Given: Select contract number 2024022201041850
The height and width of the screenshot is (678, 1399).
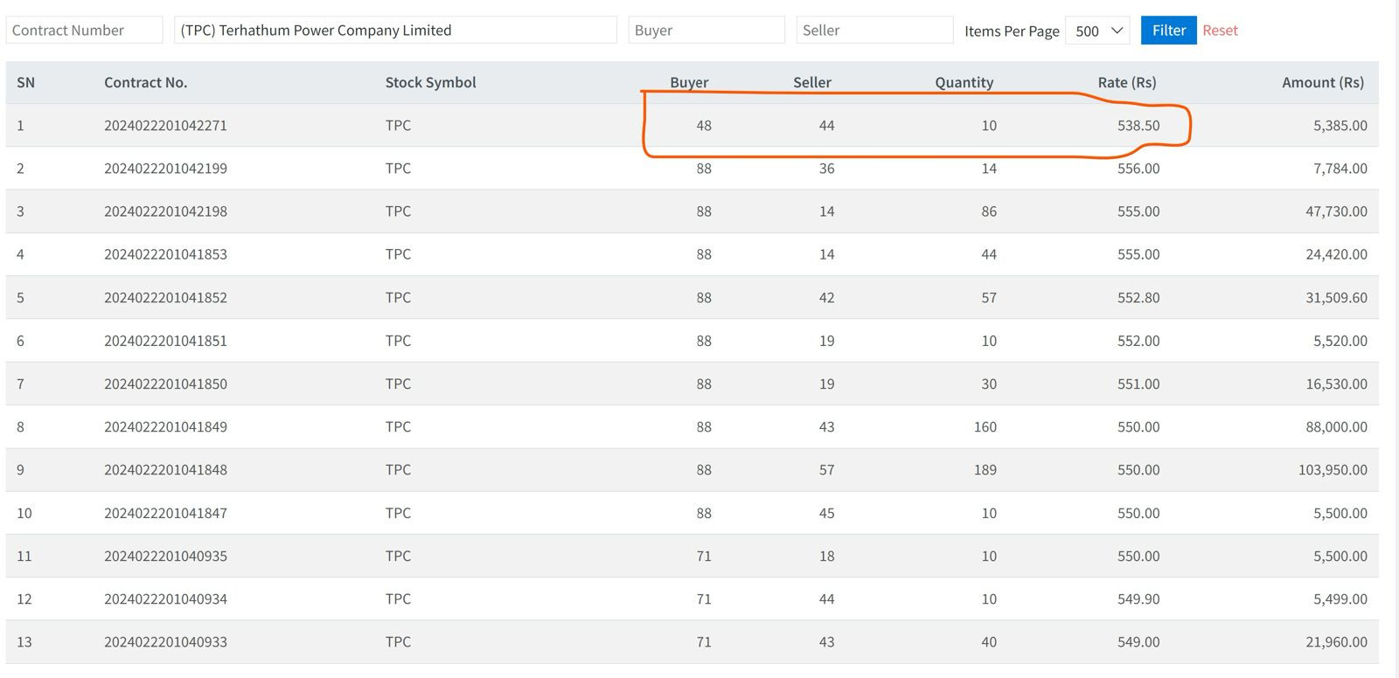Looking at the screenshot, I should (x=165, y=384).
